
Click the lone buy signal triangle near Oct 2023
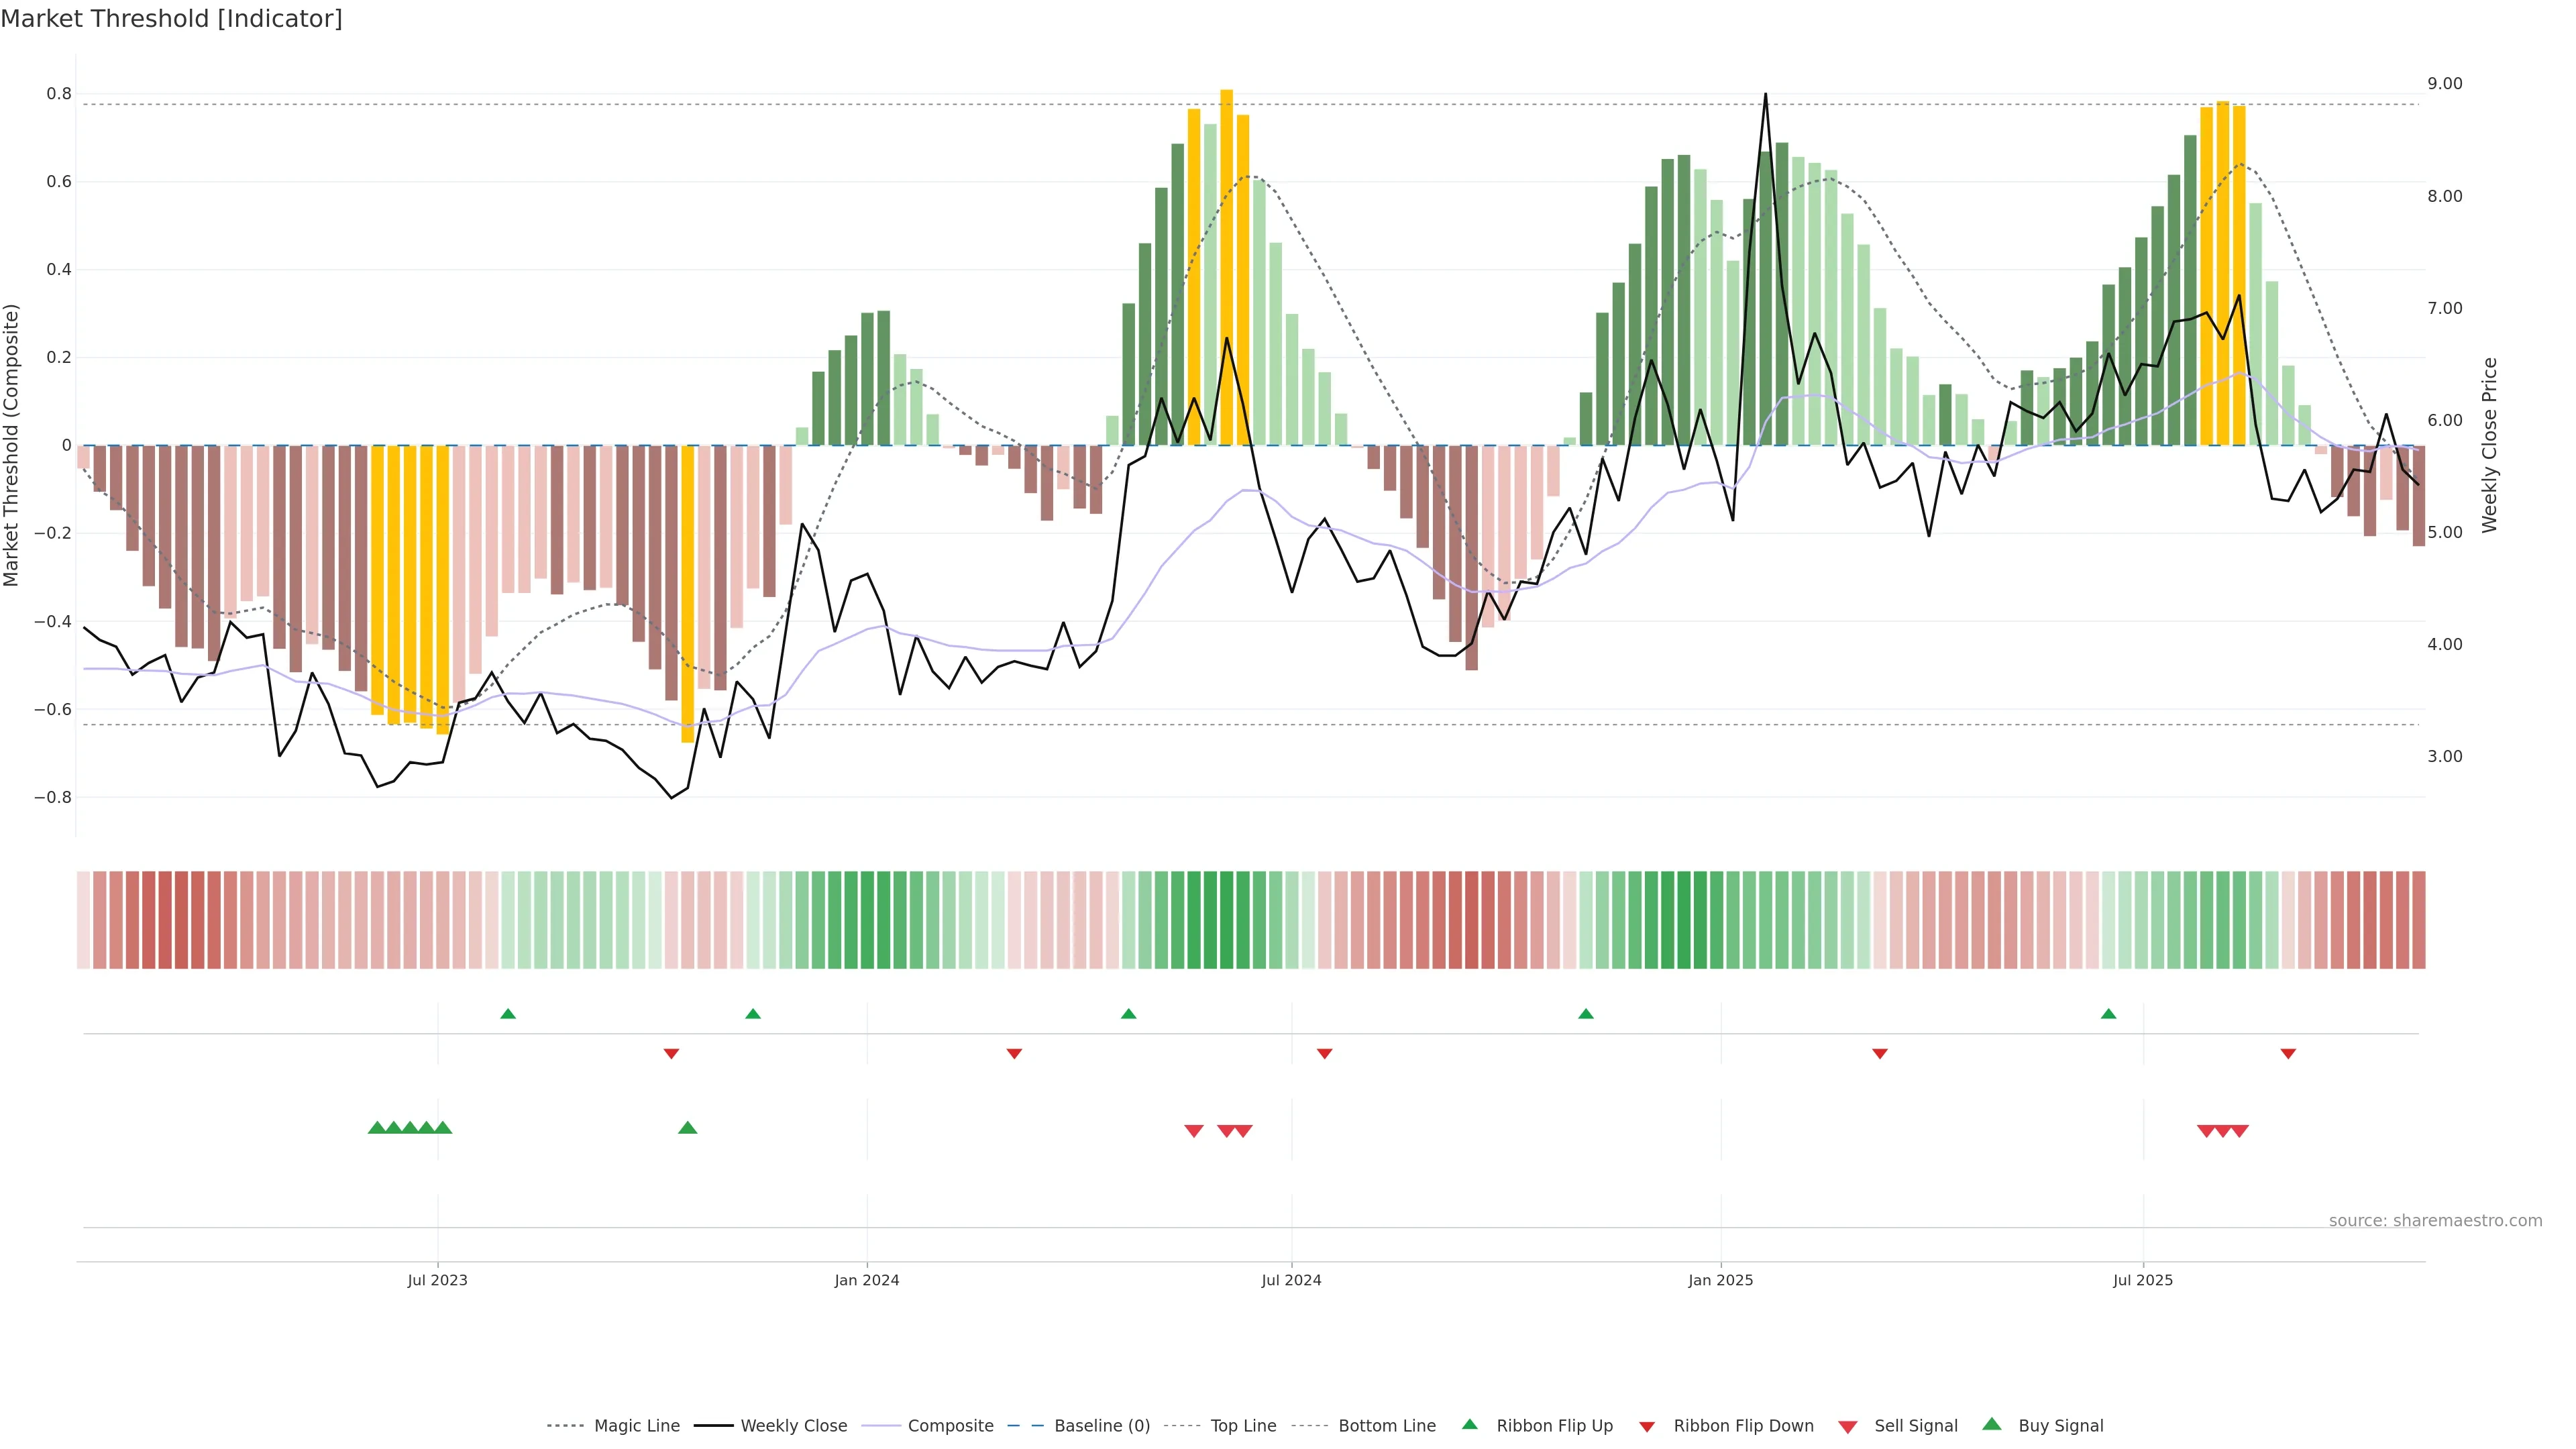click(x=687, y=1128)
